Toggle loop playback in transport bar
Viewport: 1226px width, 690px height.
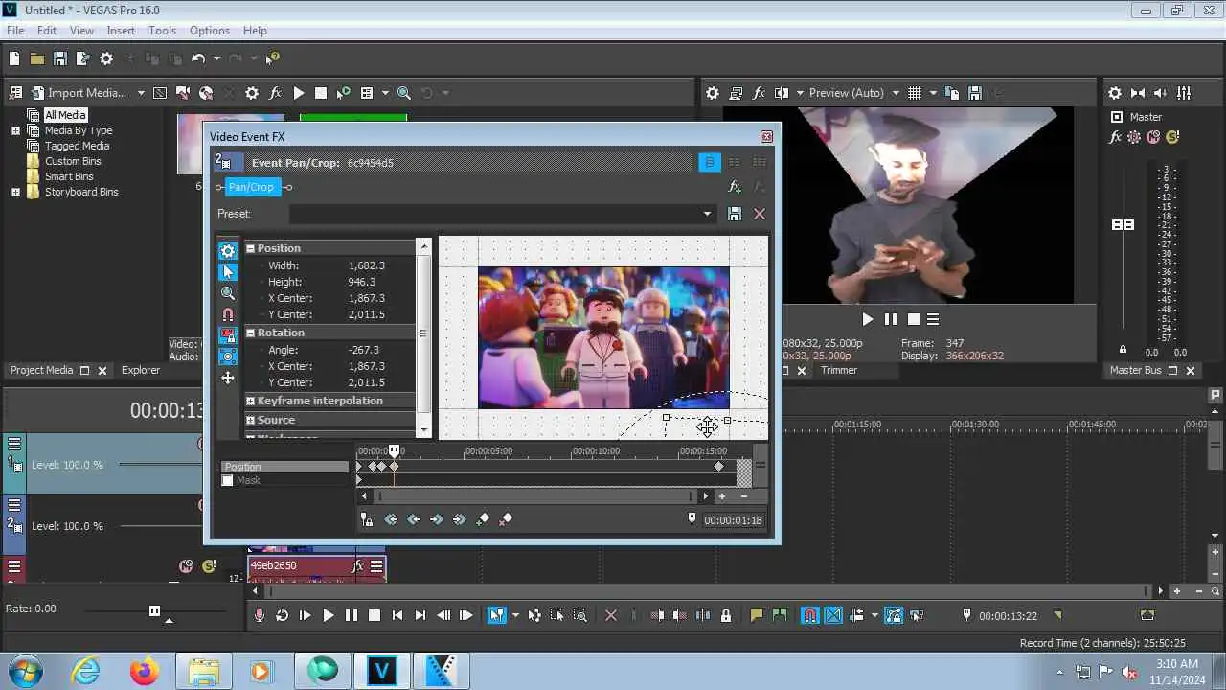click(282, 615)
